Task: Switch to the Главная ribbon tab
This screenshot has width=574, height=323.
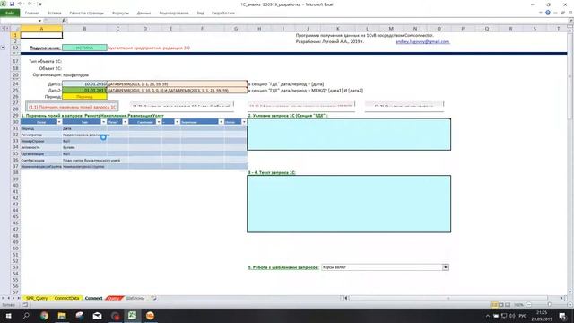Action: [32, 13]
